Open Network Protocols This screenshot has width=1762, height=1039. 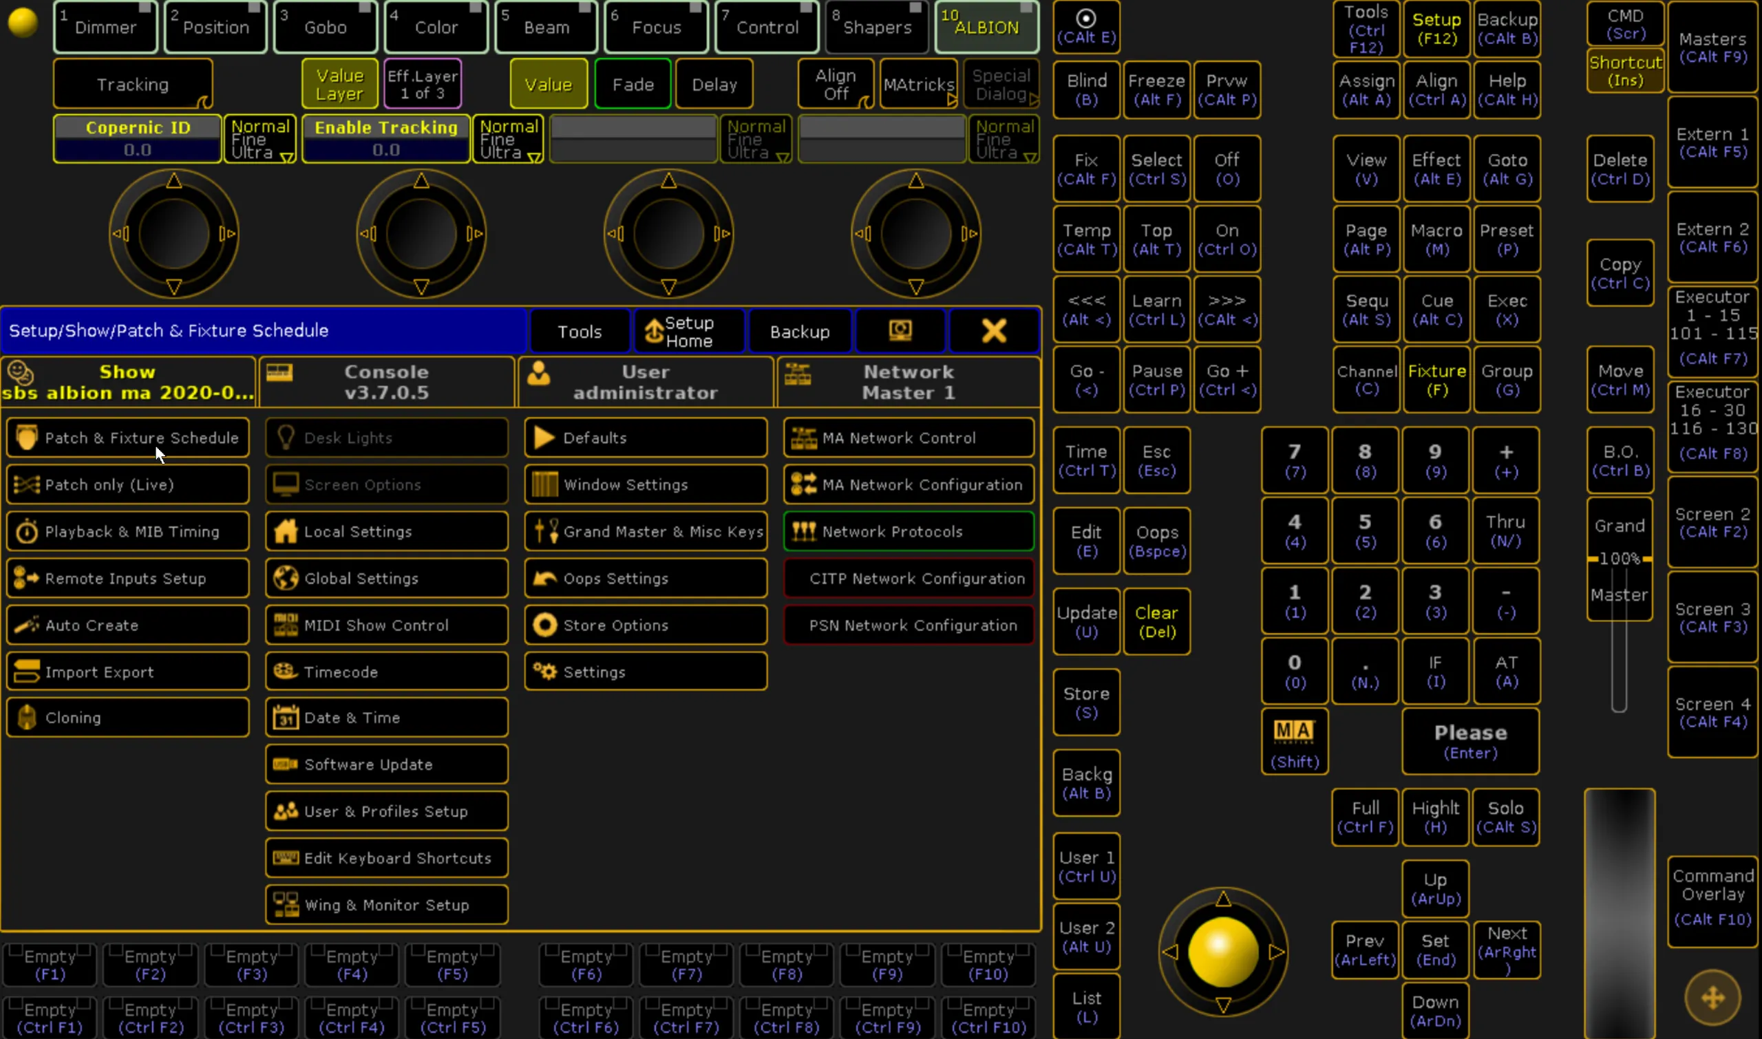click(x=909, y=531)
